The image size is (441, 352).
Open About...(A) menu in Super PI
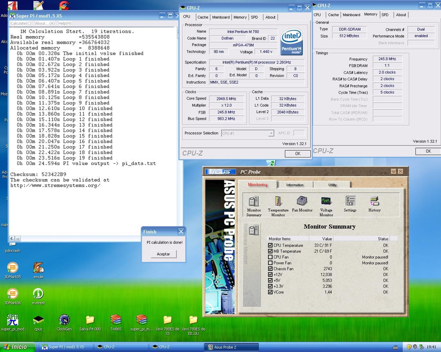(x=45, y=23)
